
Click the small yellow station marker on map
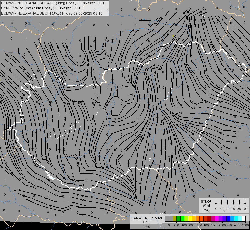(173, 36)
